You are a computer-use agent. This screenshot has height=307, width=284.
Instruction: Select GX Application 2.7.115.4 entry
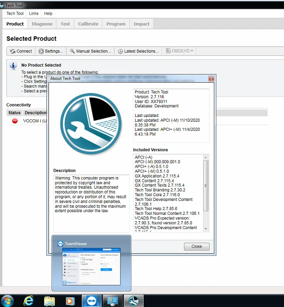pyautogui.click(x=157, y=176)
